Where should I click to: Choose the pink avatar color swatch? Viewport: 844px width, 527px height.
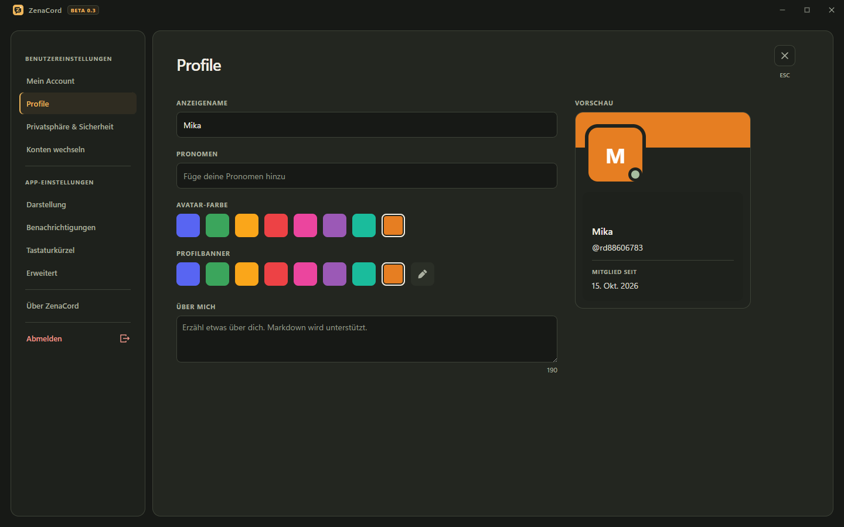[x=305, y=225]
